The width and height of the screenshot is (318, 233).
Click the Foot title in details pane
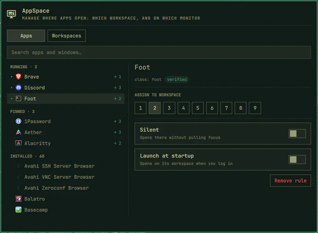tap(142, 67)
